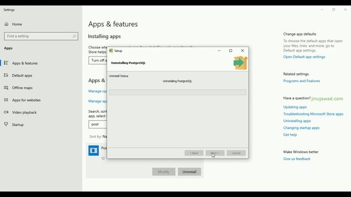Screen dimensions: 351x197
Task: Close the Settings window
Action: tap(345, 10)
